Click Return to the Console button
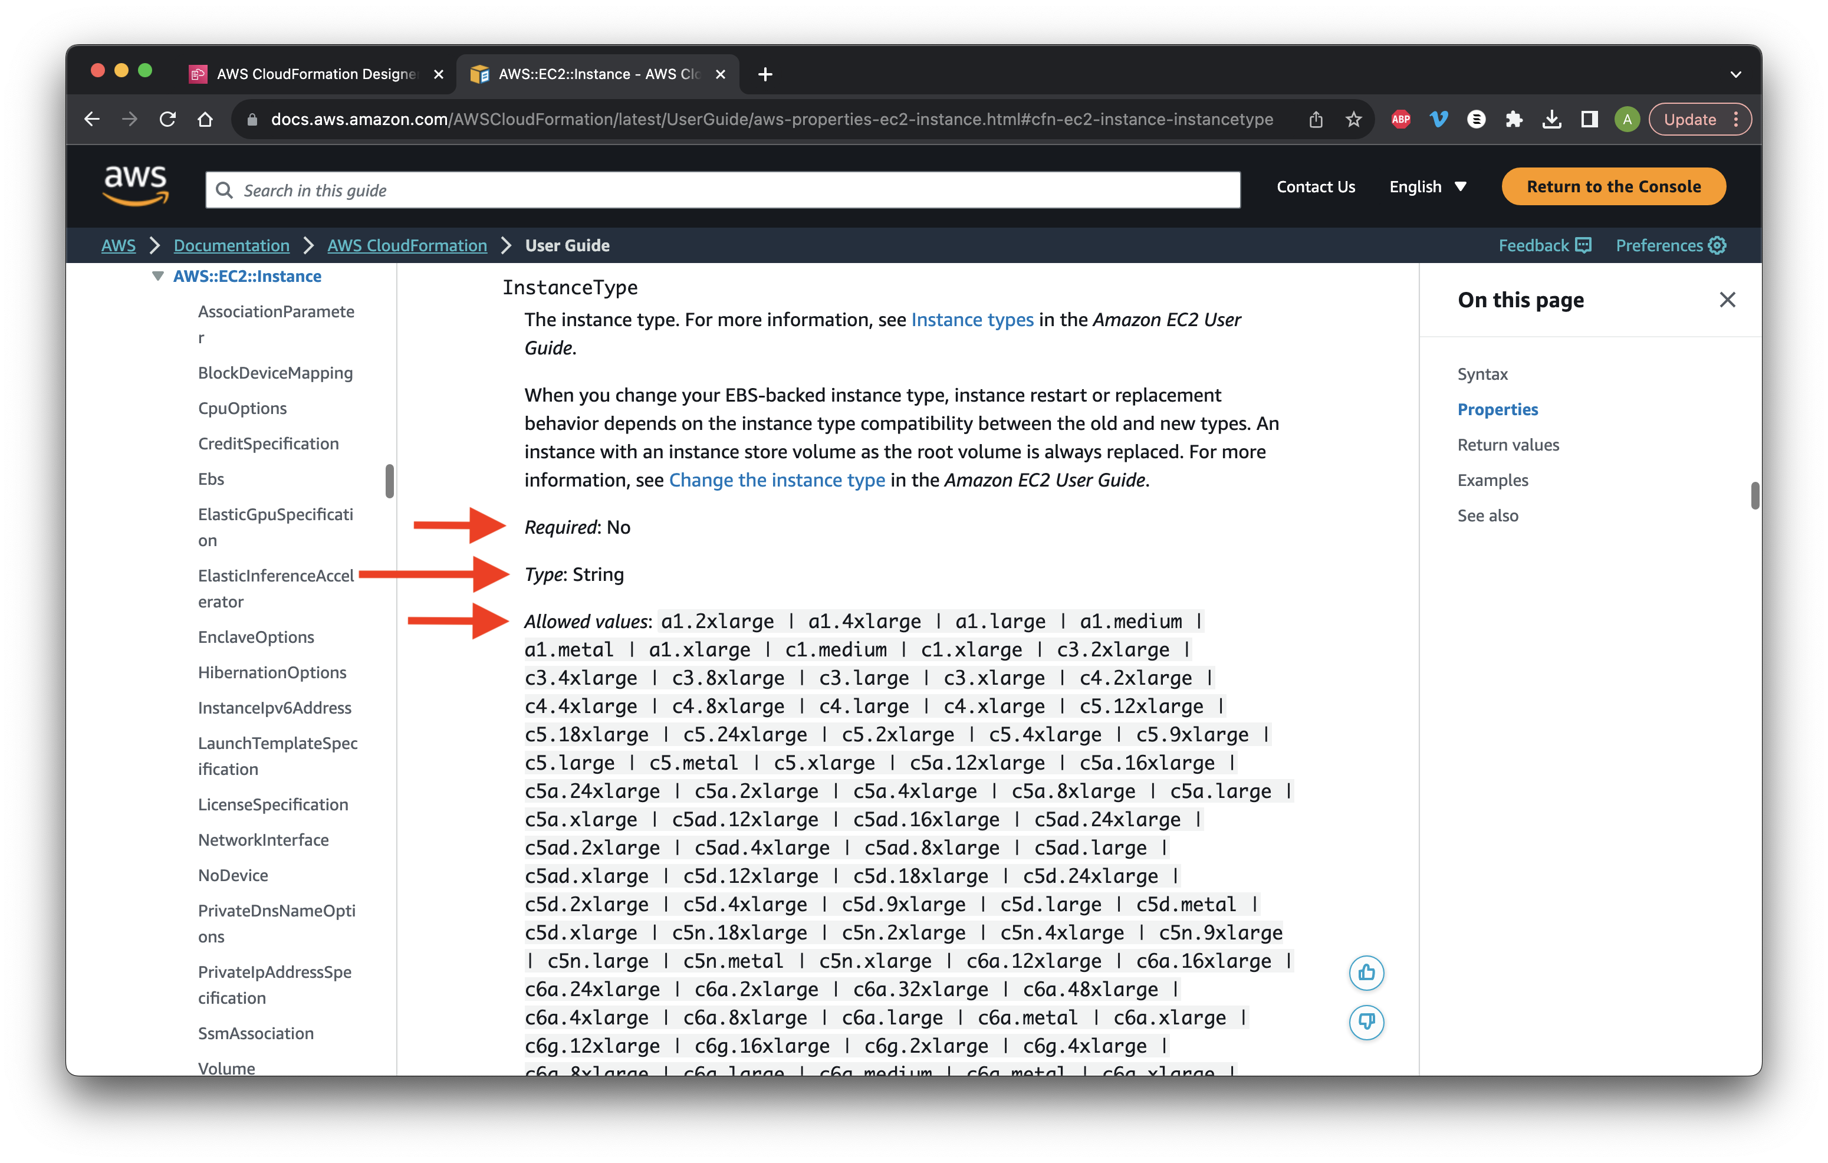This screenshot has height=1163, width=1828. [x=1613, y=187]
